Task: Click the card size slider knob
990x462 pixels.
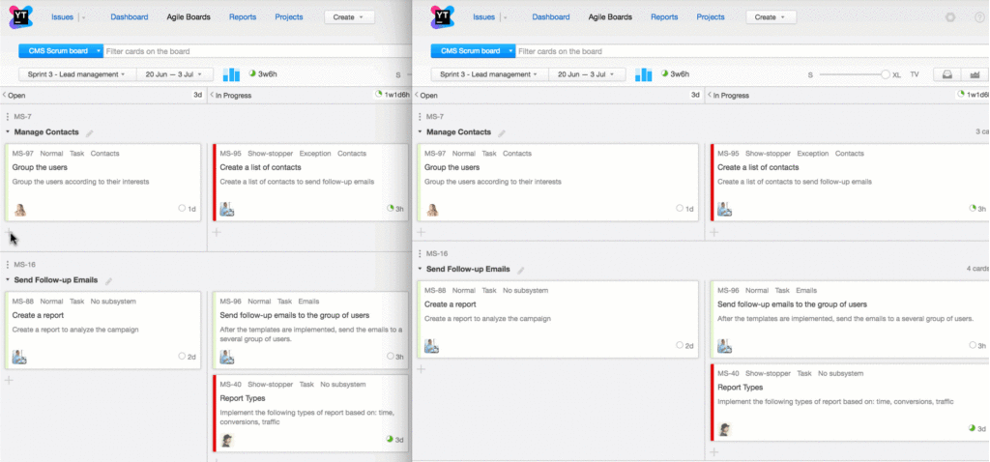Action: point(886,74)
